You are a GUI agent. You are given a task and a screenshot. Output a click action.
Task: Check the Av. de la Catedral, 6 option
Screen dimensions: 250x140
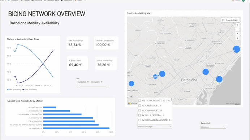[139, 115]
